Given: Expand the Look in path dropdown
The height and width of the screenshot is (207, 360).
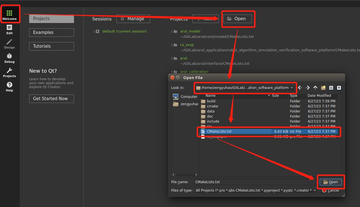Looking at the screenshot, I should pos(292,88).
